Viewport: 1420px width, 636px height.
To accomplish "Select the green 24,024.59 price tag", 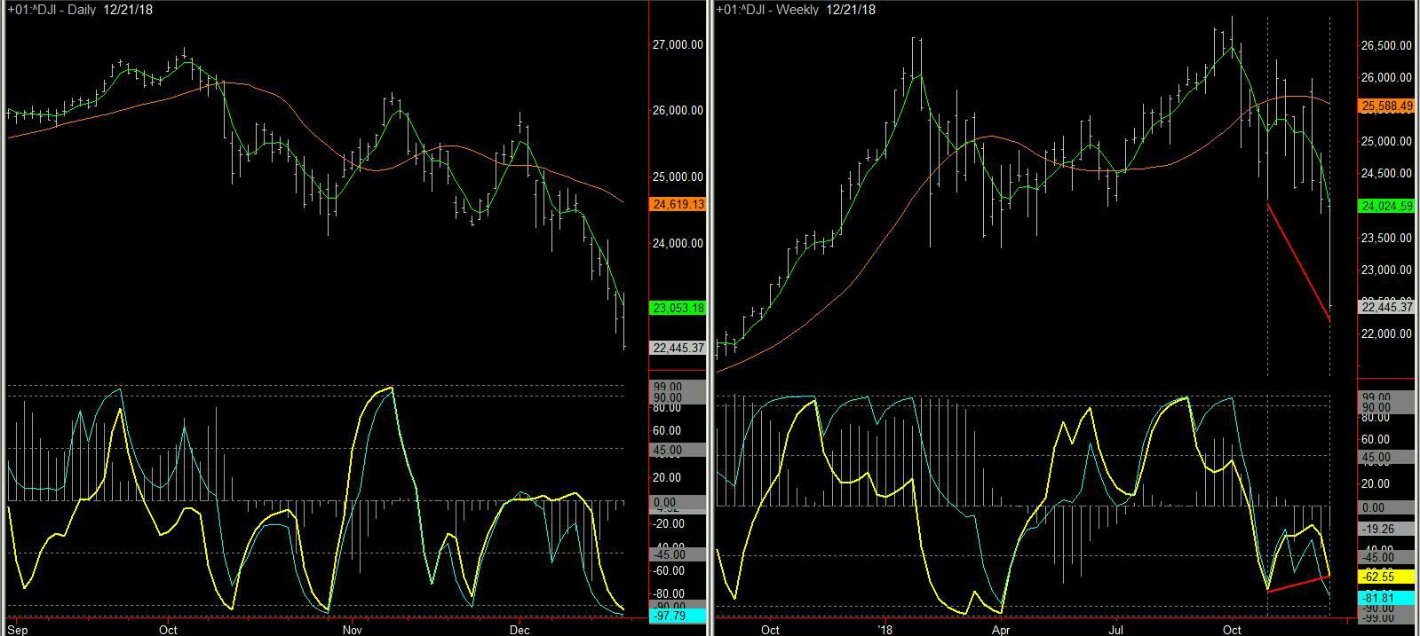I will click(x=1385, y=206).
